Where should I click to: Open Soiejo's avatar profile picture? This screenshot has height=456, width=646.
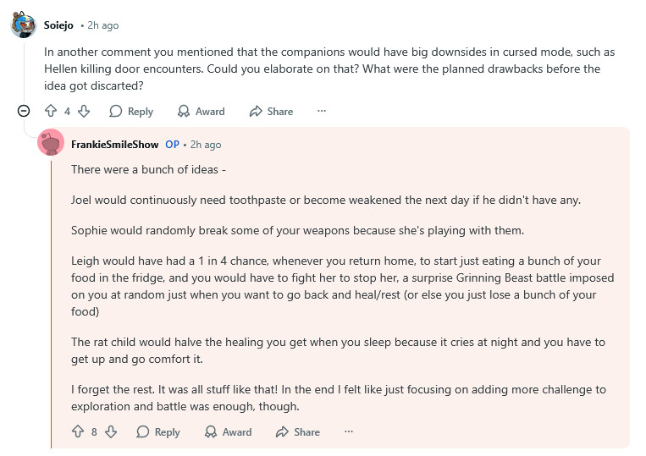click(x=24, y=25)
